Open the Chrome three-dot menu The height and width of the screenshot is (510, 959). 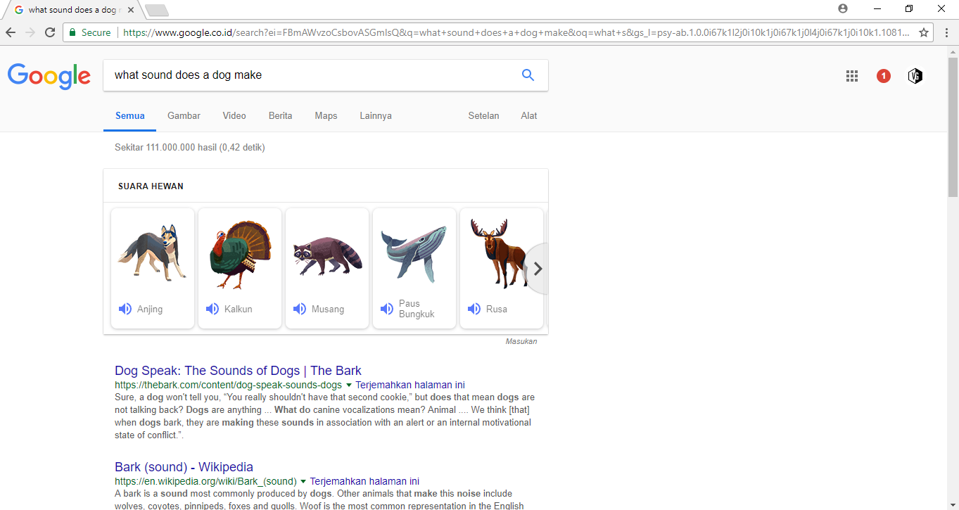(x=946, y=32)
